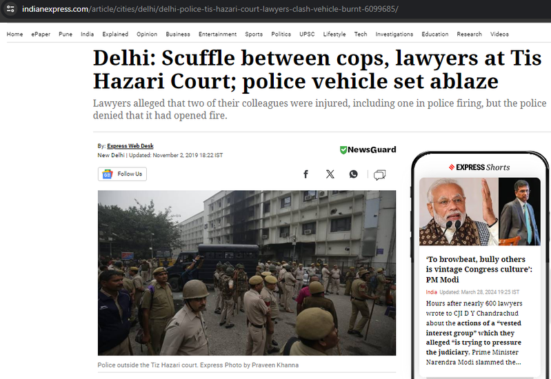The width and height of the screenshot is (551, 379).
Task: Open the Investigations section
Action: tap(394, 34)
